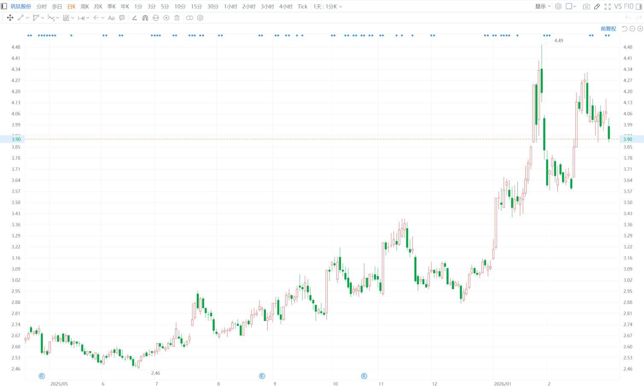
Task: Open the drawing tools settings hexagon icon
Action: click(200, 18)
